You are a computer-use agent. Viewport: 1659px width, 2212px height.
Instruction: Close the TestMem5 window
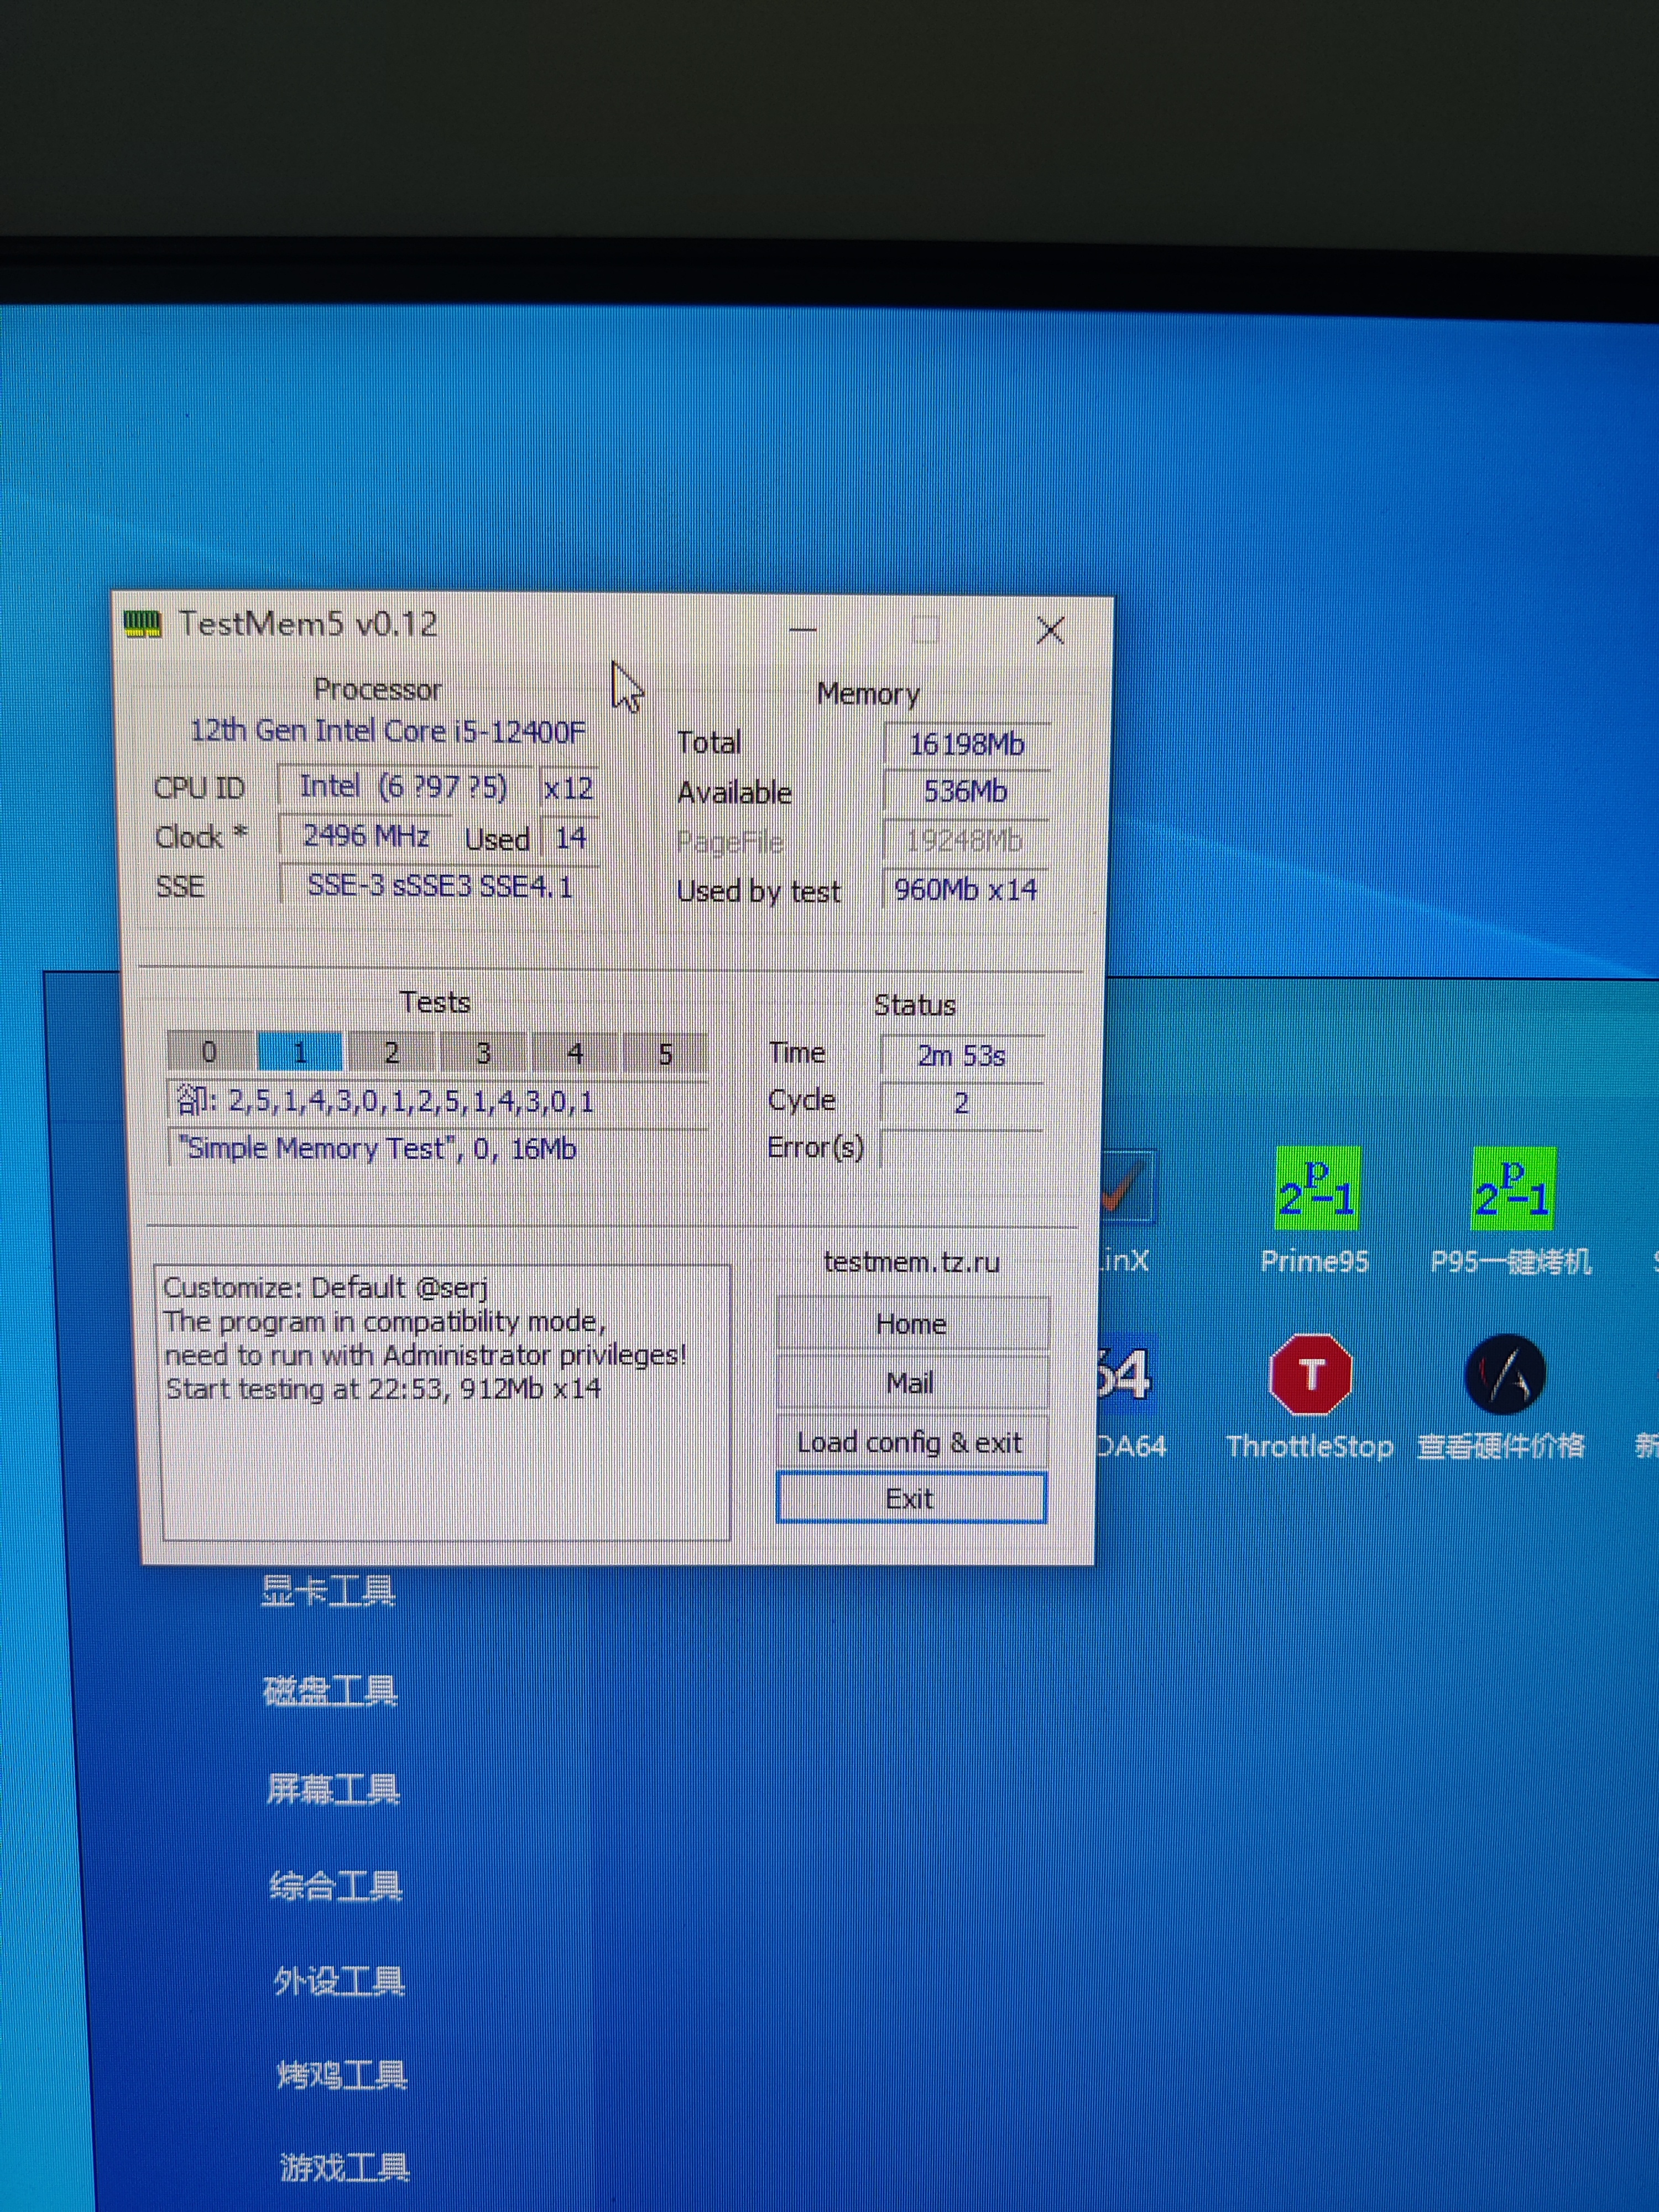click(x=1050, y=630)
